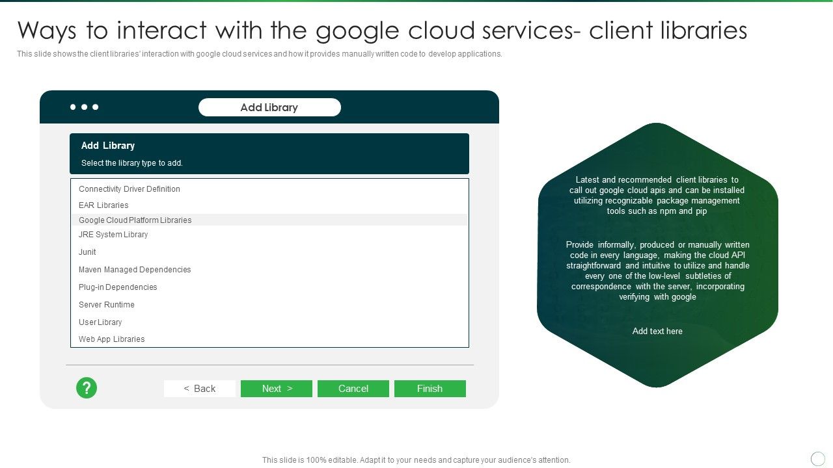Select the JRE System Library option
The image size is (833, 468).
coord(113,234)
